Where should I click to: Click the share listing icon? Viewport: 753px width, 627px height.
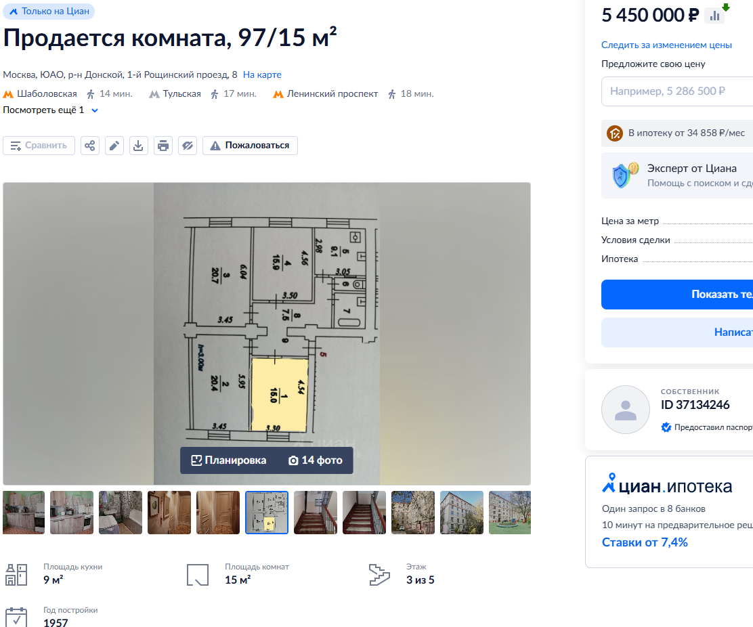coord(90,146)
